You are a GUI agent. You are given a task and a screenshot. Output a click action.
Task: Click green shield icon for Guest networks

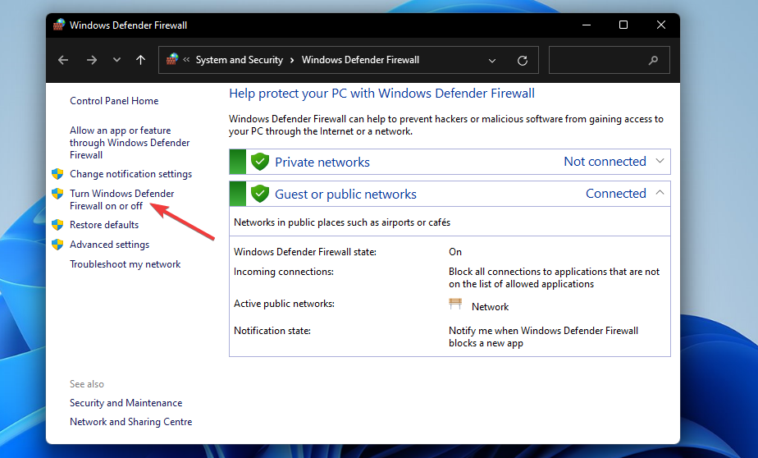tap(260, 194)
